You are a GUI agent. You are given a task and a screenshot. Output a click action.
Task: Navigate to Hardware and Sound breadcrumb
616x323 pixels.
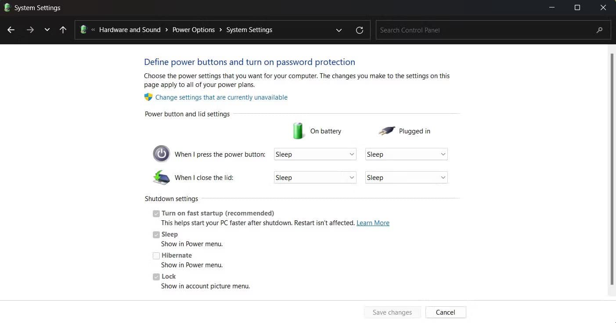coord(130,29)
